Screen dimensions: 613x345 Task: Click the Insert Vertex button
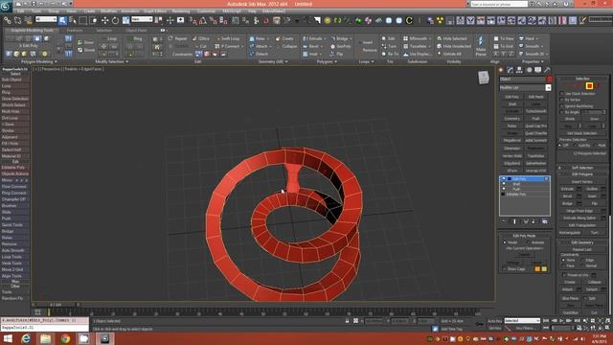(x=582, y=182)
